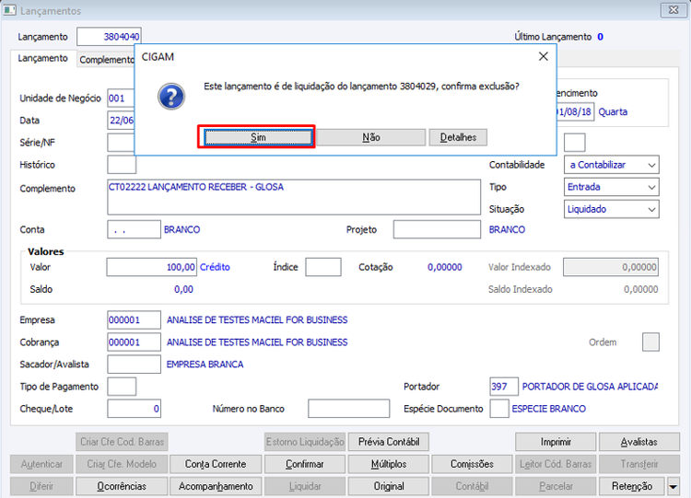The height and width of the screenshot is (498, 691).
Task: Click the 'EMPRESA BRANCA' text
Action: tap(205, 365)
